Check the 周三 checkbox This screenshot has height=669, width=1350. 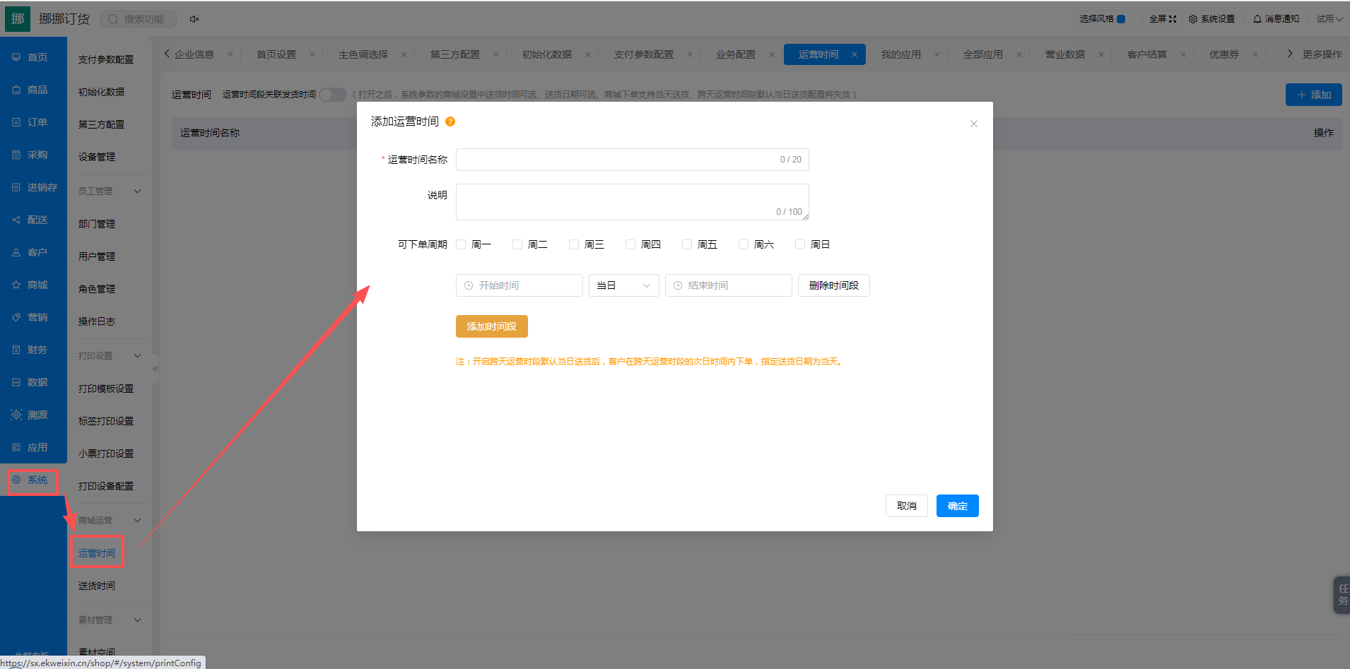[x=574, y=244]
